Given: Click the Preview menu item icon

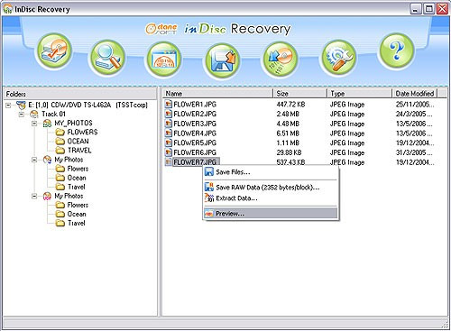Looking at the screenshot, I should pyautogui.click(x=209, y=214).
